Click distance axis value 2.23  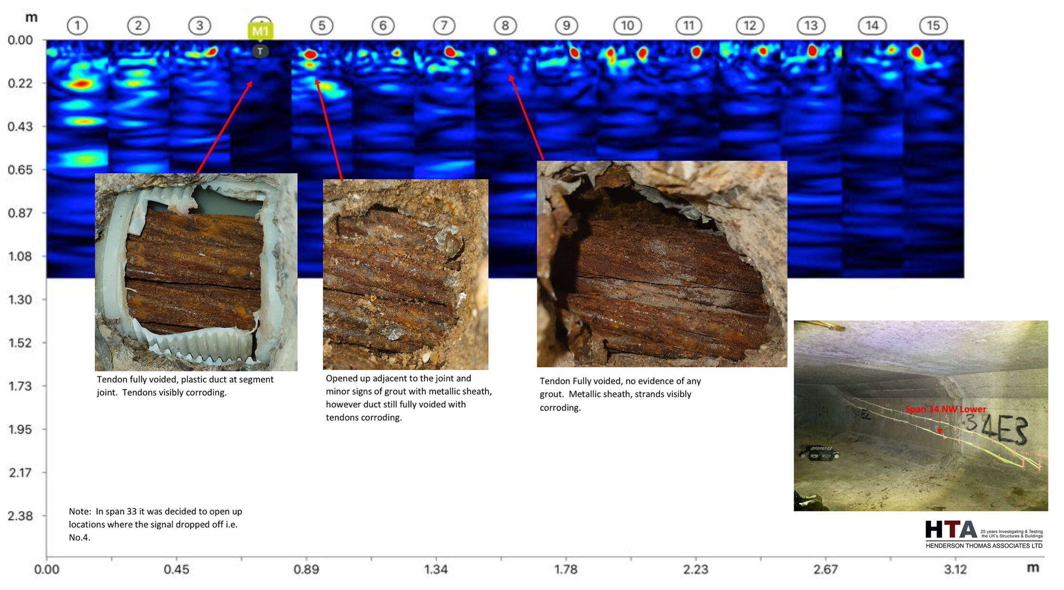[x=696, y=570]
